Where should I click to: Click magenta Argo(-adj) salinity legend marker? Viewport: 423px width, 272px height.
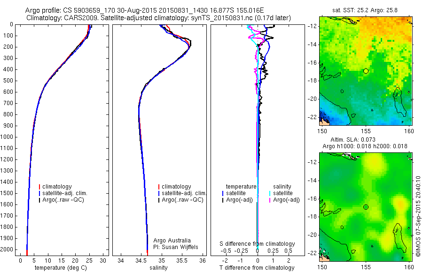pyautogui.click(x=270, y=200)
